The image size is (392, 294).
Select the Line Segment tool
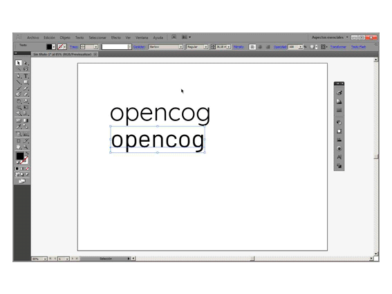tap(19, 82)
